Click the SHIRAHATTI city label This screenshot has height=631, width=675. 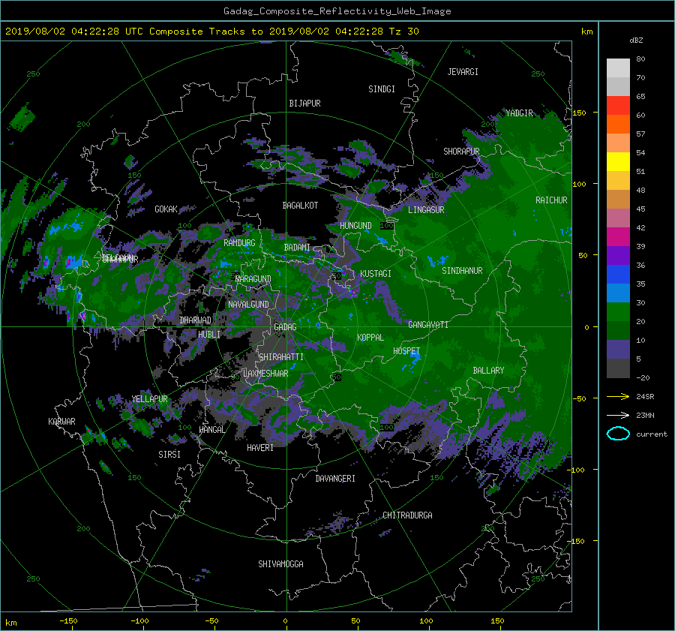coord(281,357)
